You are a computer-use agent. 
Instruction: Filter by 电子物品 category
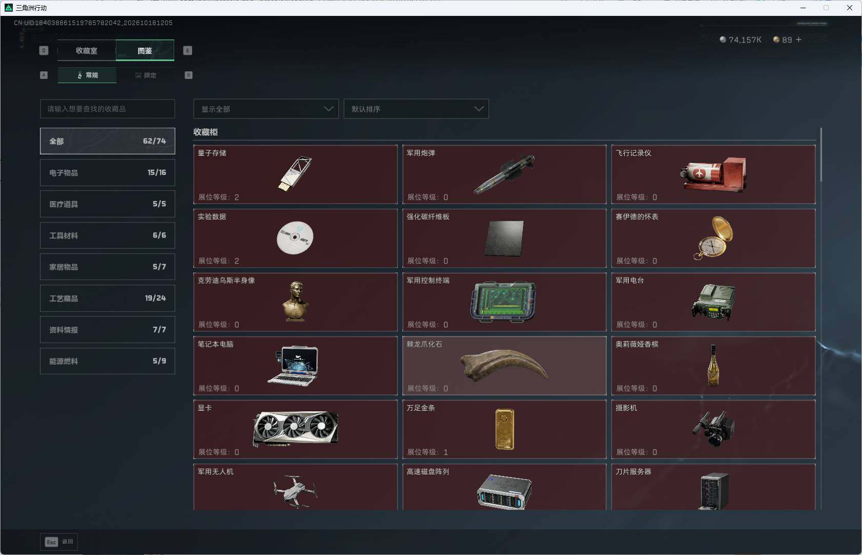pos(108,172)
